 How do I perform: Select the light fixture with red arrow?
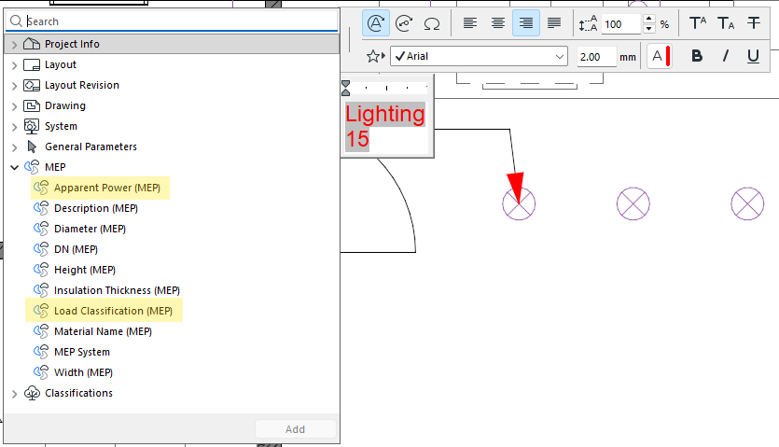519,203
